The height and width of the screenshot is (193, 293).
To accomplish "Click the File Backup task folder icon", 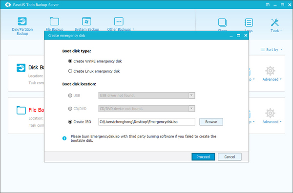I will 21,110.
